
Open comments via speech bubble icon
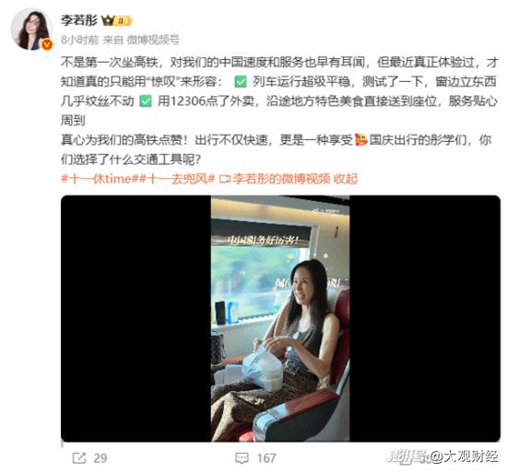242,458
